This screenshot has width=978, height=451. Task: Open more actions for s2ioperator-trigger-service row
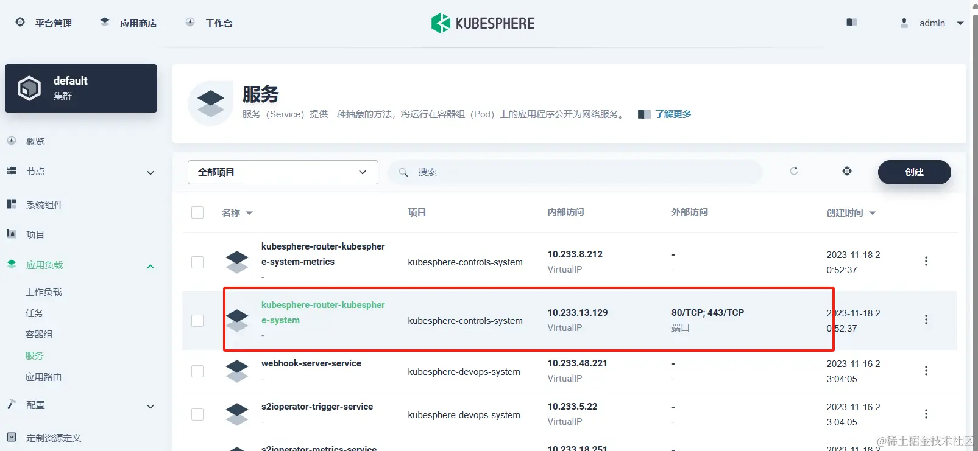coord(926,414)
